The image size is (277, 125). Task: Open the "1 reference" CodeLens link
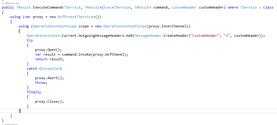pyautogui.click(x=10, y=124)
